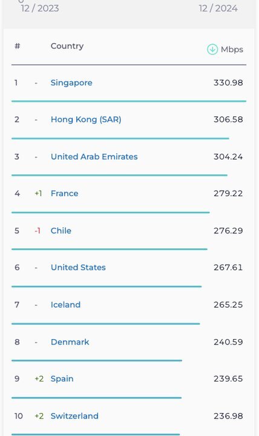Open Switzerland ranking entry
Viewport: 259px width, 436px height.
click(x=74, y=416)
